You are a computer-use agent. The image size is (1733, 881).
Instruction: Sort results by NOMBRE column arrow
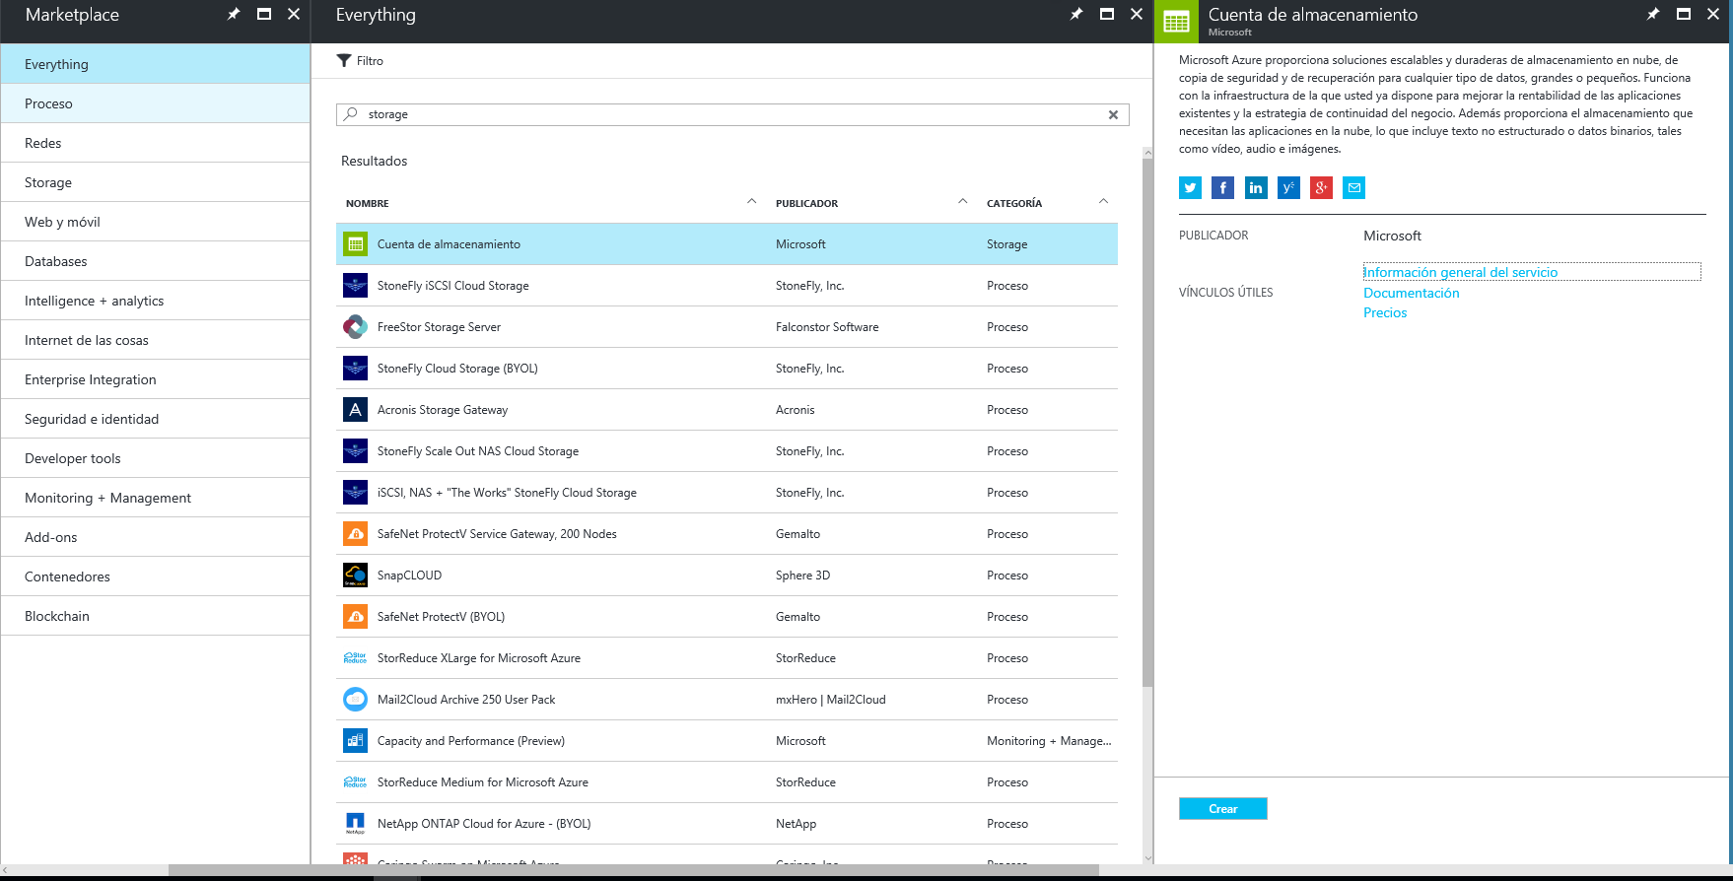click(752, 202)
